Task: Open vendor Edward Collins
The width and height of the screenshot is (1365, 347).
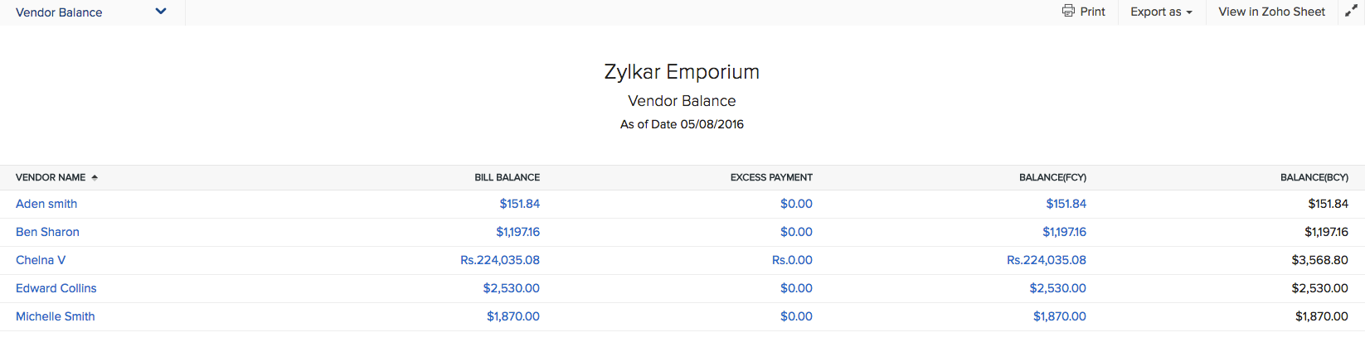Action: (x=56, y=288)
